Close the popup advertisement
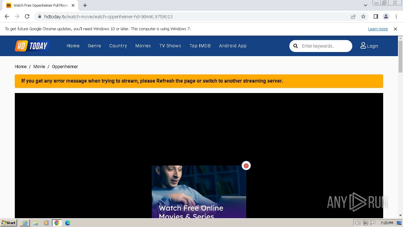This screenshot has height=227, width=403. pyautogui.click(x=246, y=166)
